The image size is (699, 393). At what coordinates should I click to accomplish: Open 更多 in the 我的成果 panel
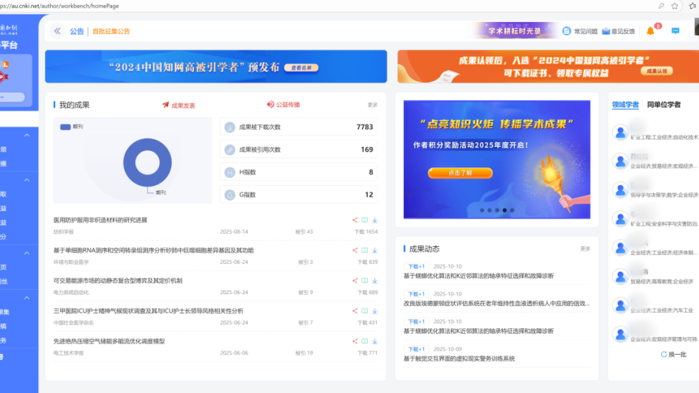(x=372, y=105)
